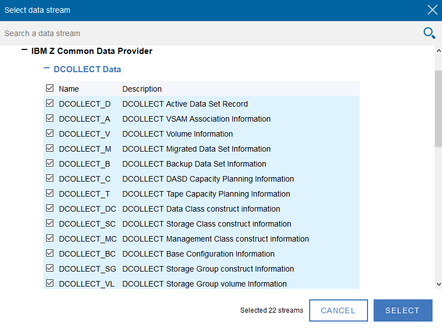
Task: Click the search magnifier icon
Action: [x=429, y=33]
